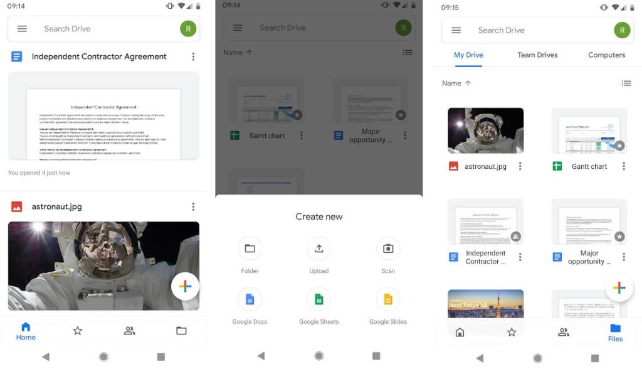Open the Shared people icon in right screen
This screenshot has height=369, width=642.
click(x=563, y=332)
